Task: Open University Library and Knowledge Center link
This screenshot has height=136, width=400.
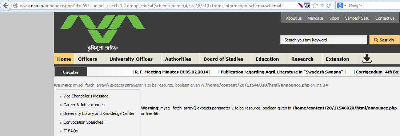Action: pyautogui.click(x=99, y=113)
